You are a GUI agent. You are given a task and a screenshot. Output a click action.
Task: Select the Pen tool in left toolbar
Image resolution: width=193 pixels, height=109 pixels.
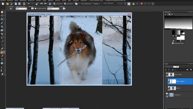click(2, 67)
